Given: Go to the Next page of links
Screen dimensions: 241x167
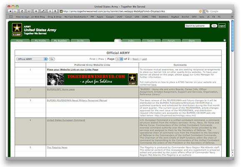Looking at the screenshot, I should (136, 59).
